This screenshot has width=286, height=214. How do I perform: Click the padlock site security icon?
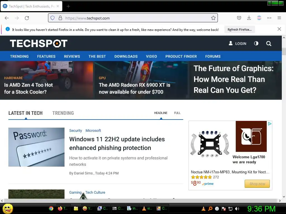click(60, 18)
